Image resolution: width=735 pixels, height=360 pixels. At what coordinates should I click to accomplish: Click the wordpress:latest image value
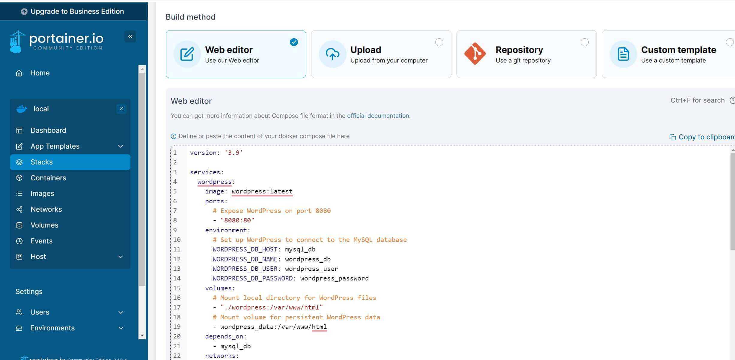pyautogui.click(x=262, y=191)
